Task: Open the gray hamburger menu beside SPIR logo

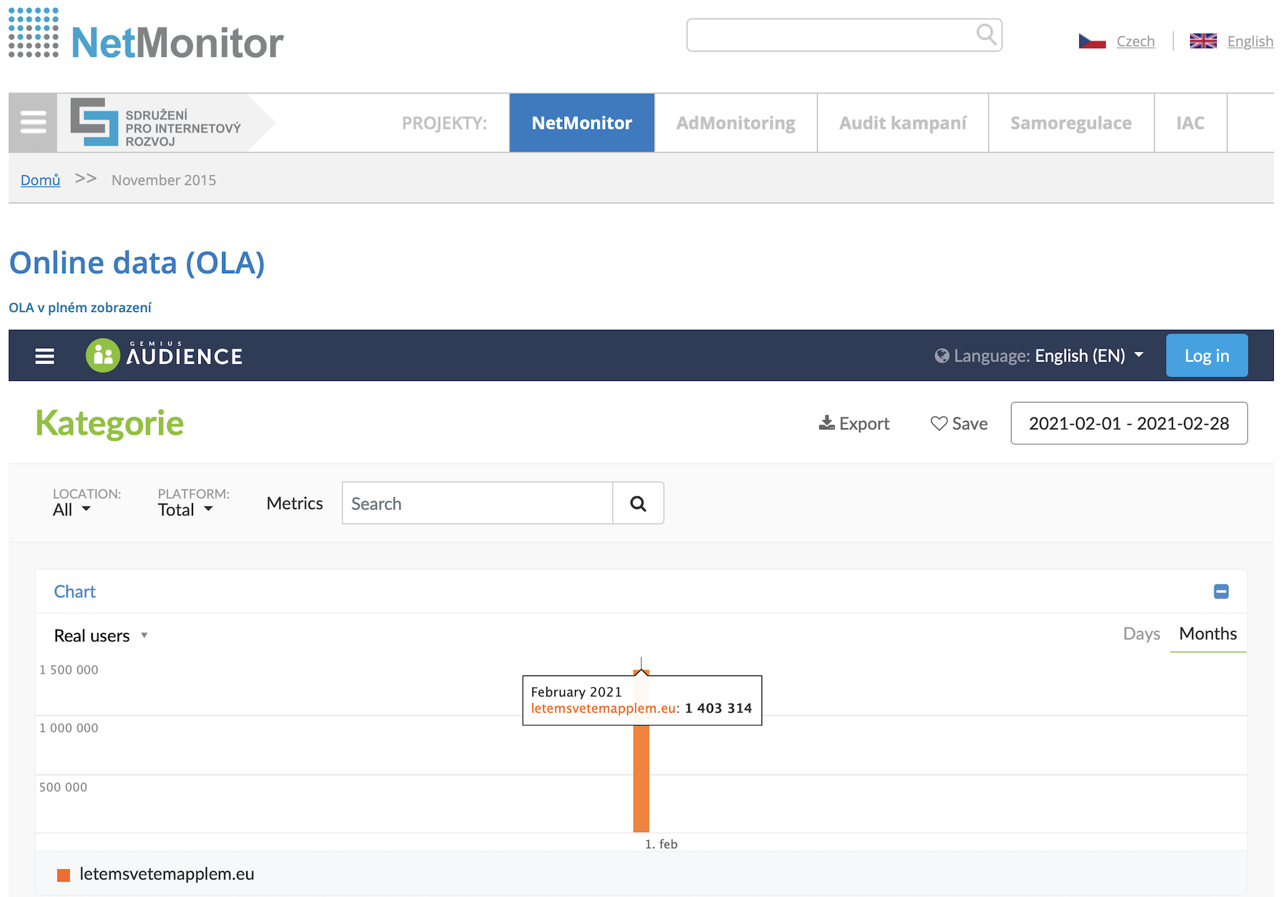Action: (33, 123)
